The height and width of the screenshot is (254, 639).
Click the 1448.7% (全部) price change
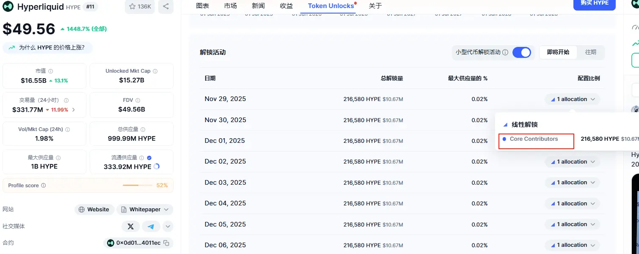83,29
